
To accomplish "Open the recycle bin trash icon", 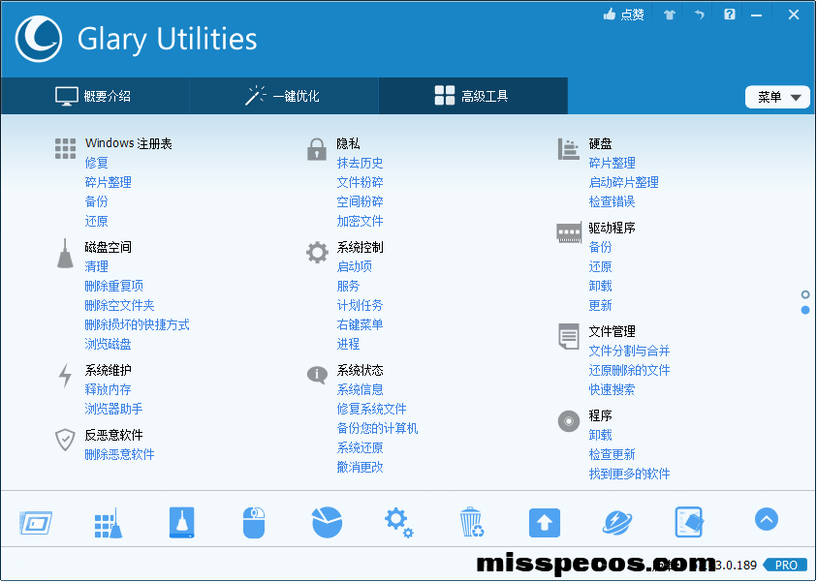I will 472,522.
